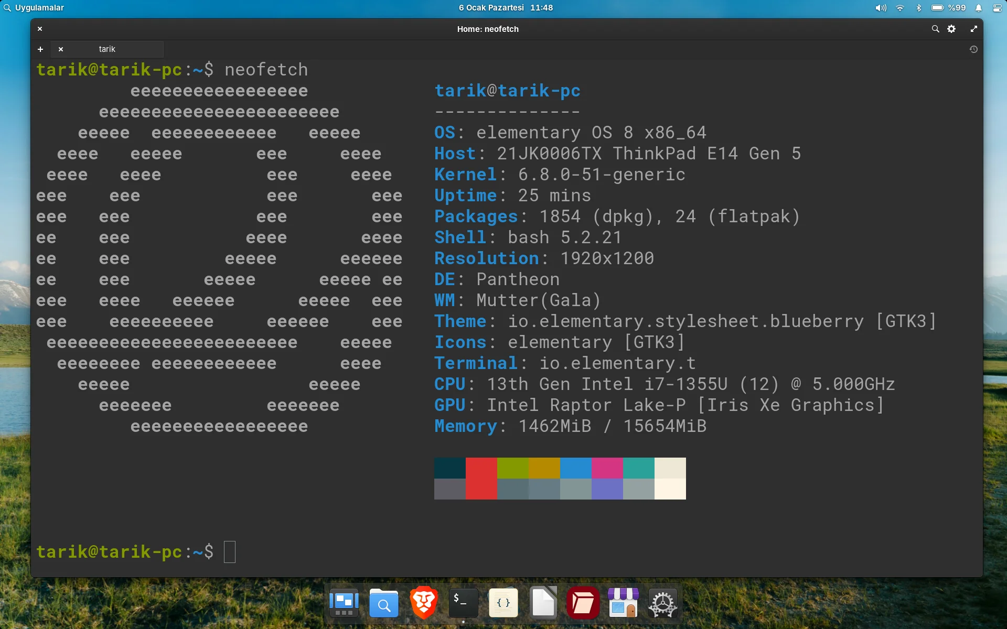Click the CPU line '13th Gen Intel i7-1355U'
The image size is (1007, 629).
(607, 384)
